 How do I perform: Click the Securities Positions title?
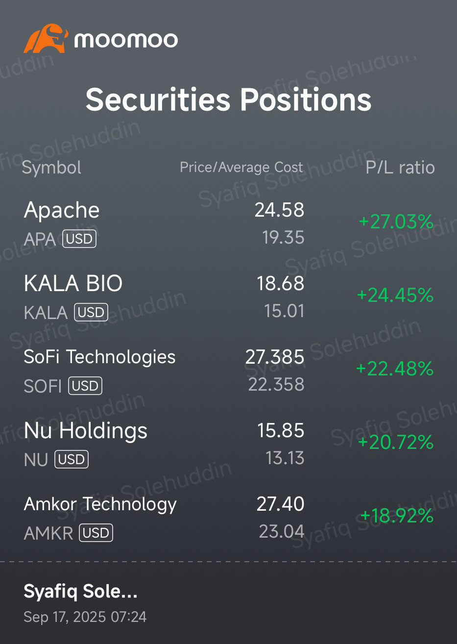228,99
